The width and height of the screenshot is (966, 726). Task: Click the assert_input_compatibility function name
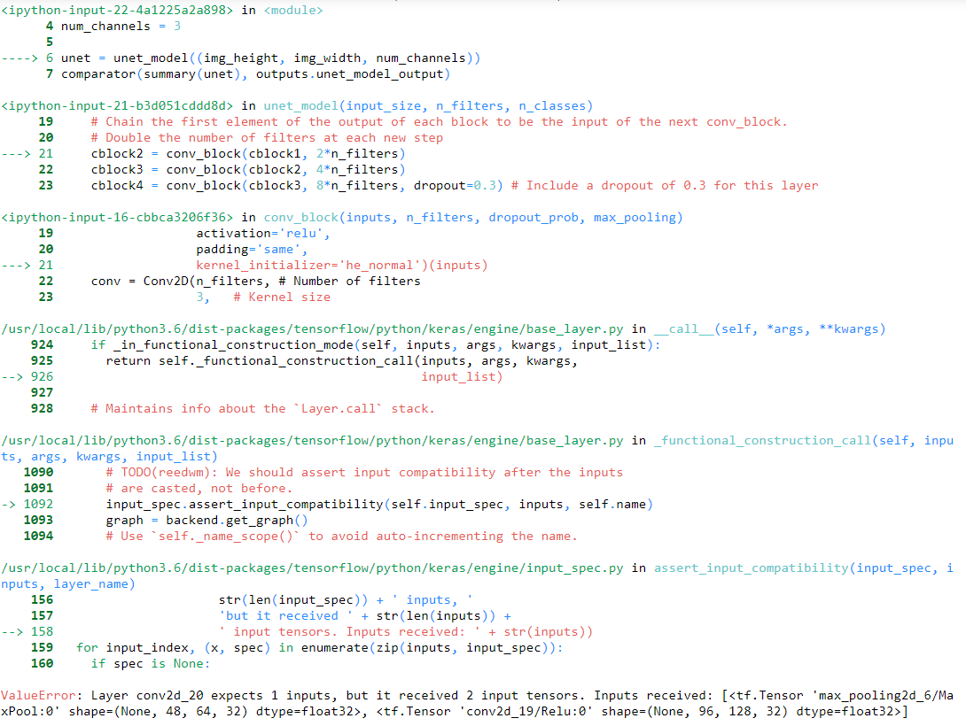coord(751,568)
